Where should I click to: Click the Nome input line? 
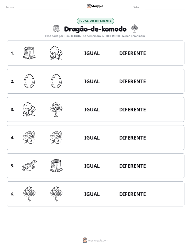(44, 8)
